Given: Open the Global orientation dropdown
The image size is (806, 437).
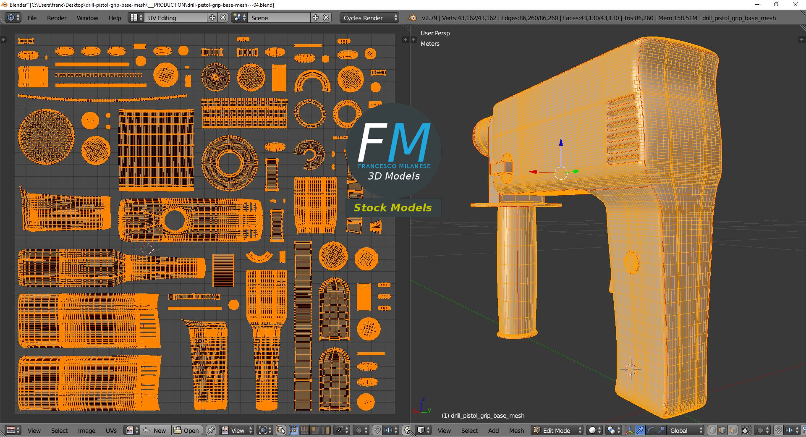Looking at the screenshot, I should (685, 430).
